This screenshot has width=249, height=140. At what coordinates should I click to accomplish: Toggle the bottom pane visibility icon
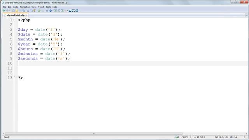[59, 10]
